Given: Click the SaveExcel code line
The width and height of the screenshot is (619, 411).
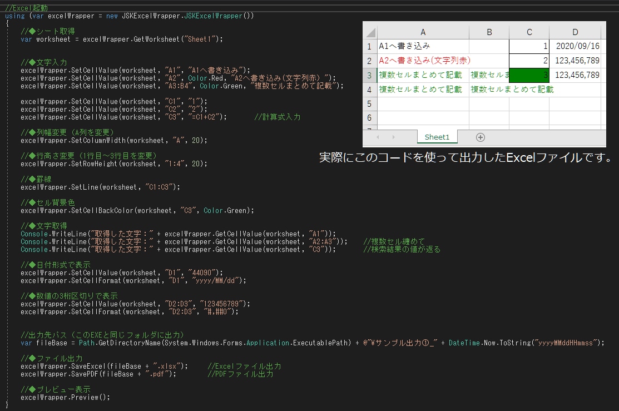Looking at the screenshot, I should [x=104, y=366].
